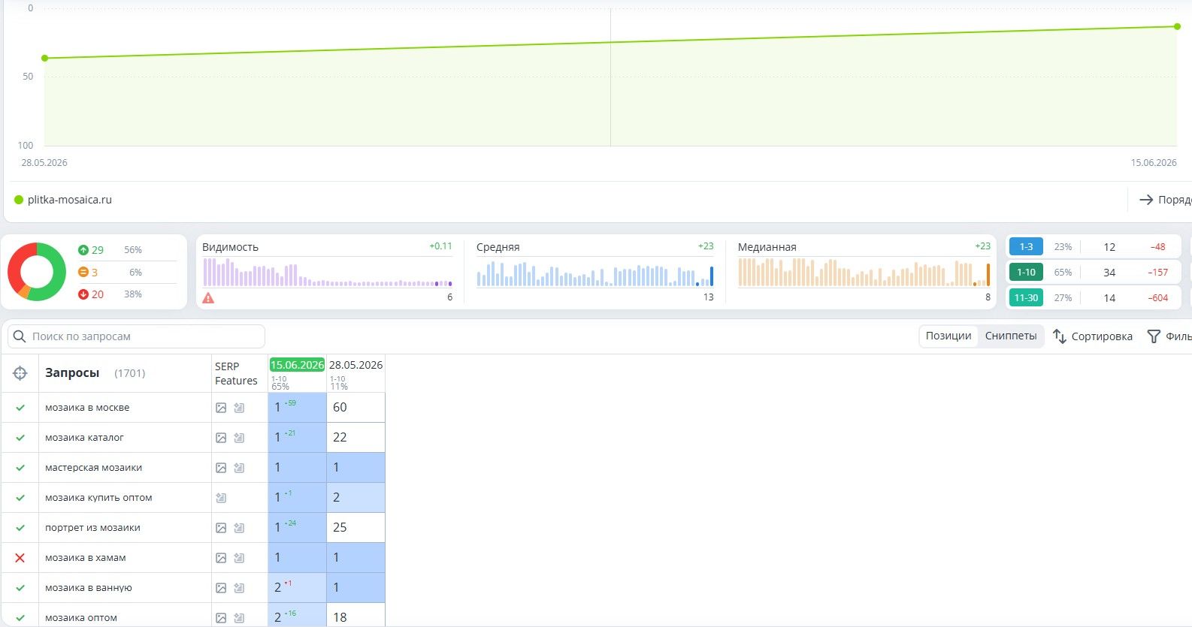This screenshot has height=627, width=1192.
Task: Click the snippet-list icon in the "мозаика каталог" row
Action: click(239, 438)
